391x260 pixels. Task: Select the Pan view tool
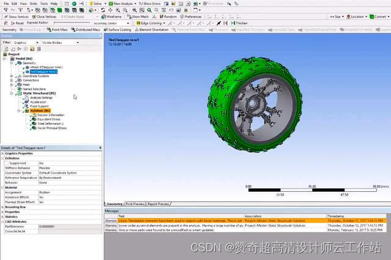[x=110, y=10]
